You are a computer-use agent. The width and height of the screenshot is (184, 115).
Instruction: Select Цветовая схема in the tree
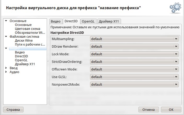coord(27,29)
